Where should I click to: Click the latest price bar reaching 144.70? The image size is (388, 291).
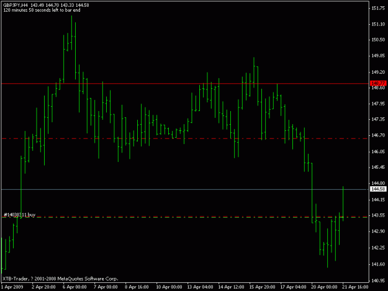(x=343, y=204)
